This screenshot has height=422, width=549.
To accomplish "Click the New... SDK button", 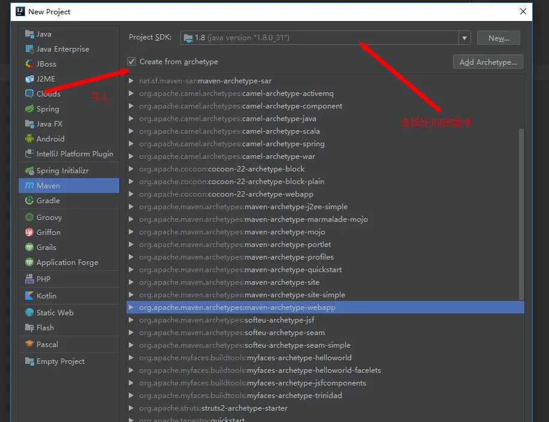I will 499,38.
